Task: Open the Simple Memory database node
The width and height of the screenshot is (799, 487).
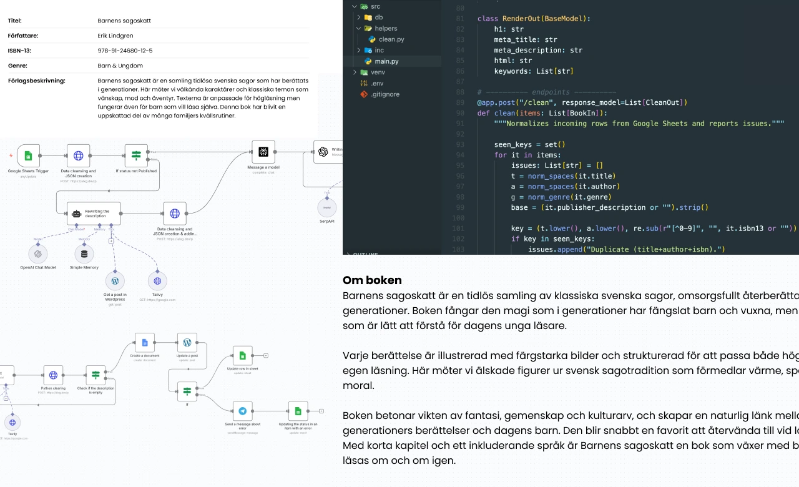Action: [x=84, y=253]
